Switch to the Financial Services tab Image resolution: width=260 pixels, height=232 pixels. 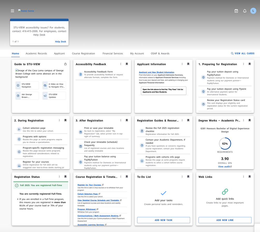(113, 53)
